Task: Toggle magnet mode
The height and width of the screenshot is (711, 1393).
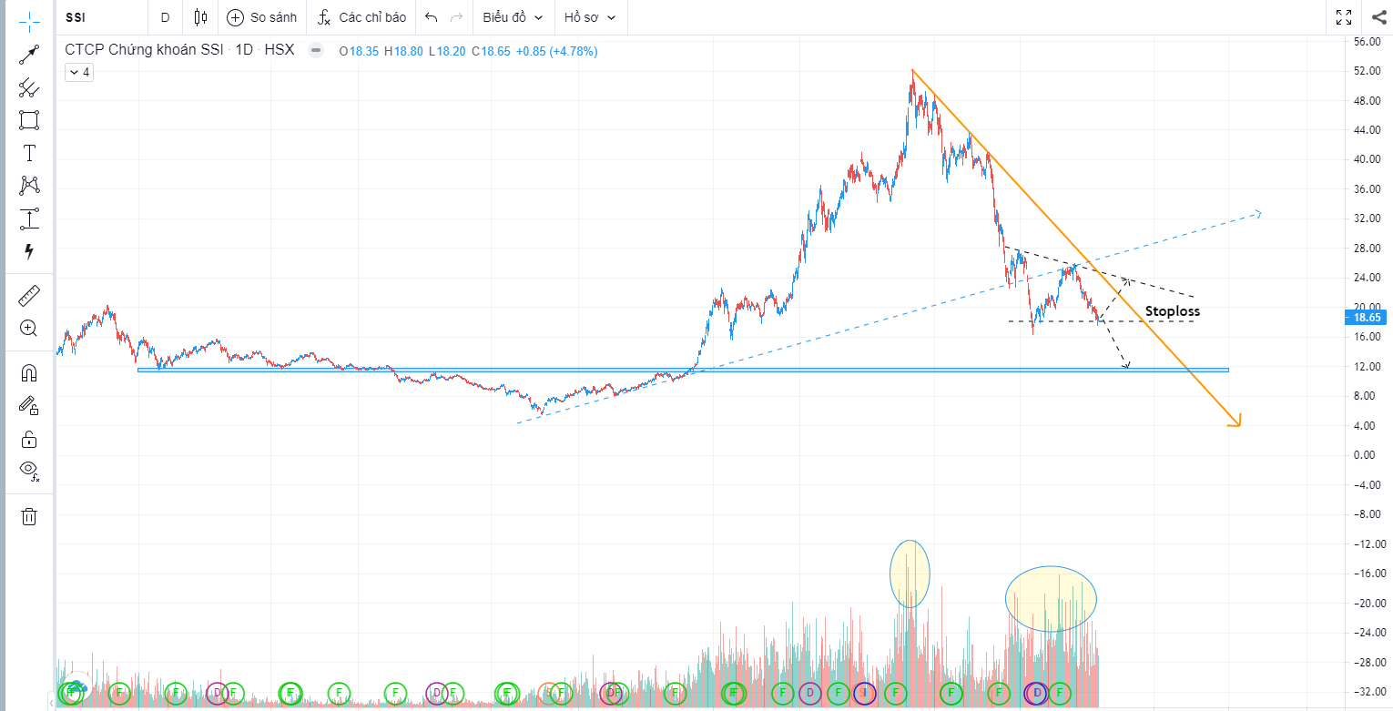Action: point(29,372)
